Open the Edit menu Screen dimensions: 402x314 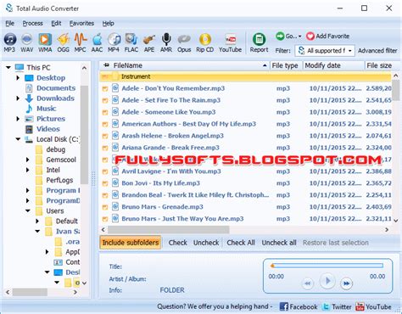(56, 23)
